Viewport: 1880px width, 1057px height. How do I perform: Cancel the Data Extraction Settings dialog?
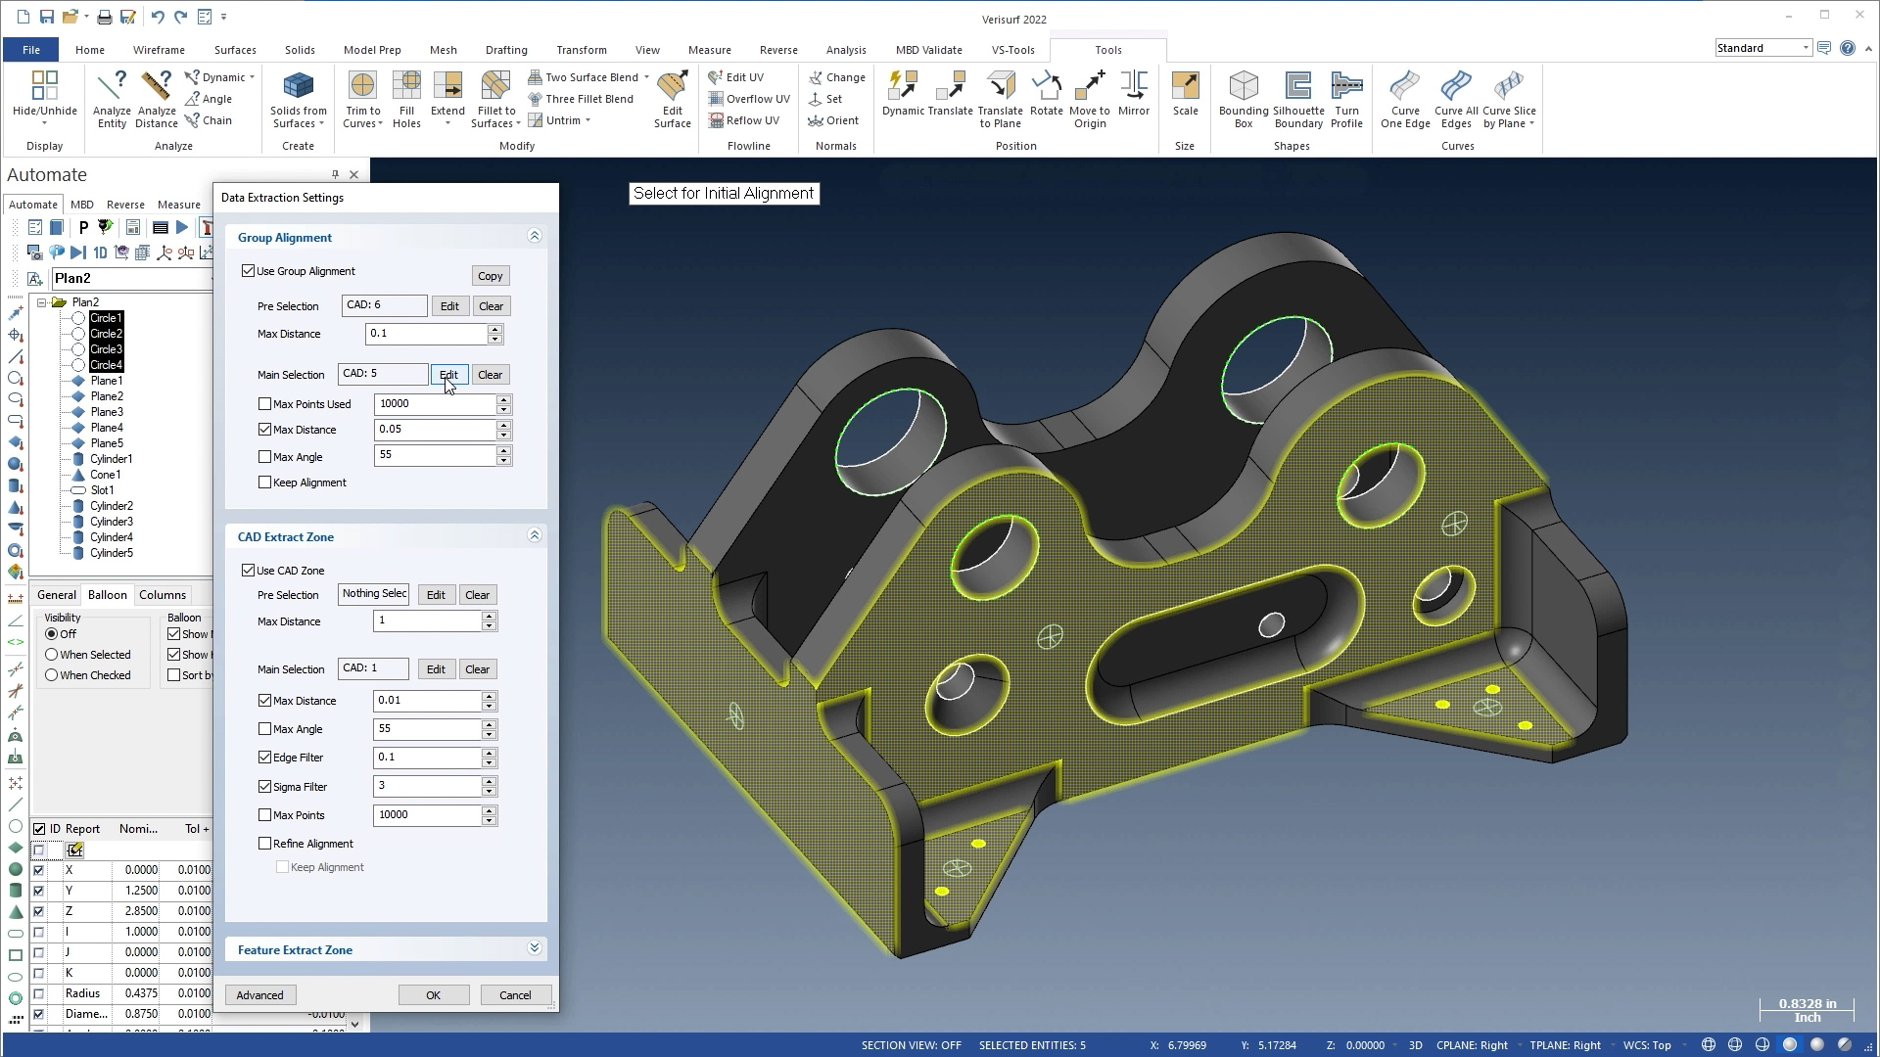[515, 995]
